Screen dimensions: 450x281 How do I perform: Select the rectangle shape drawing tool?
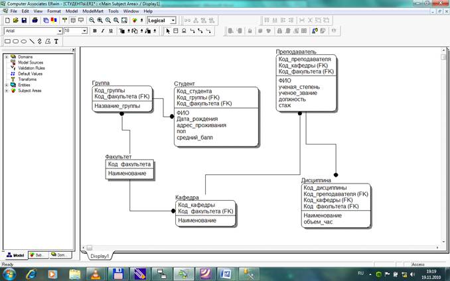[7, 41]
